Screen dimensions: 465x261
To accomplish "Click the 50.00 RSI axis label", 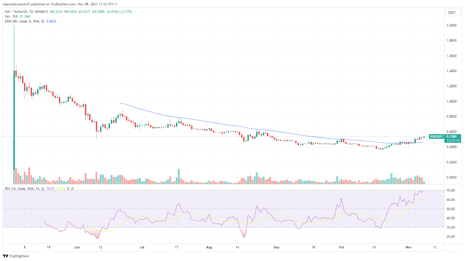I will [x=451, y=209].
